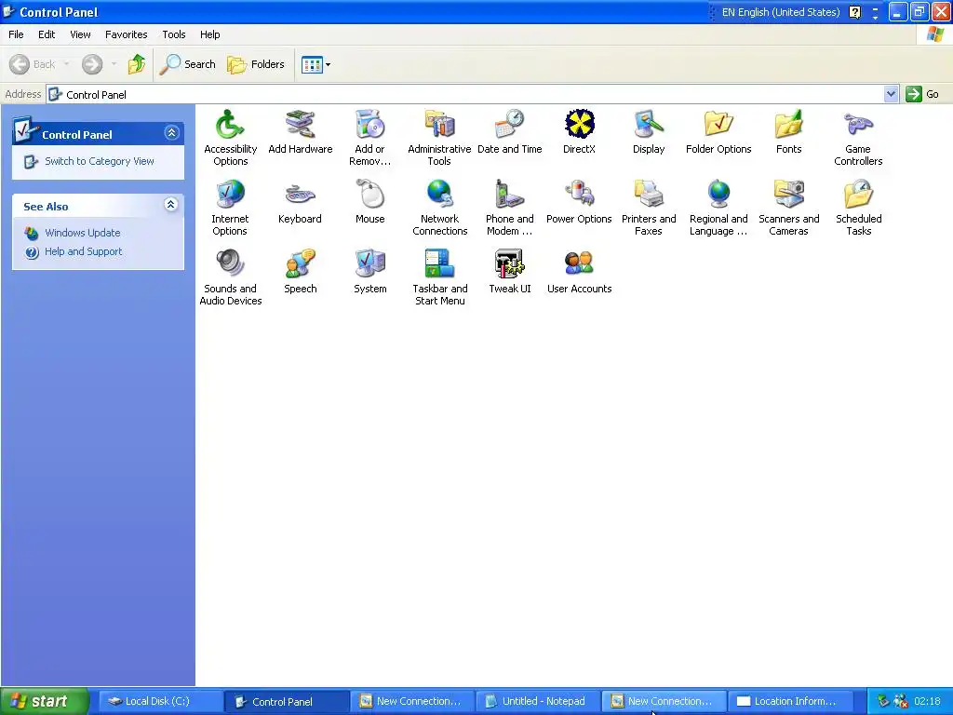The height and width of the screenshot is (715, 953).
Task: Toggle the Folders pane button
Action: pos(255,64)
